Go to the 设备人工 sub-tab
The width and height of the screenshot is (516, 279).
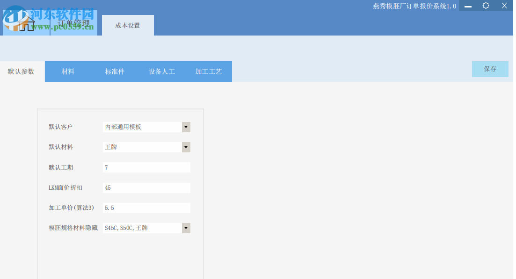click(x=161, y=72)
